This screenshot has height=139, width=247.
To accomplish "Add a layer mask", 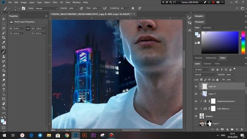I will [222, 129].
